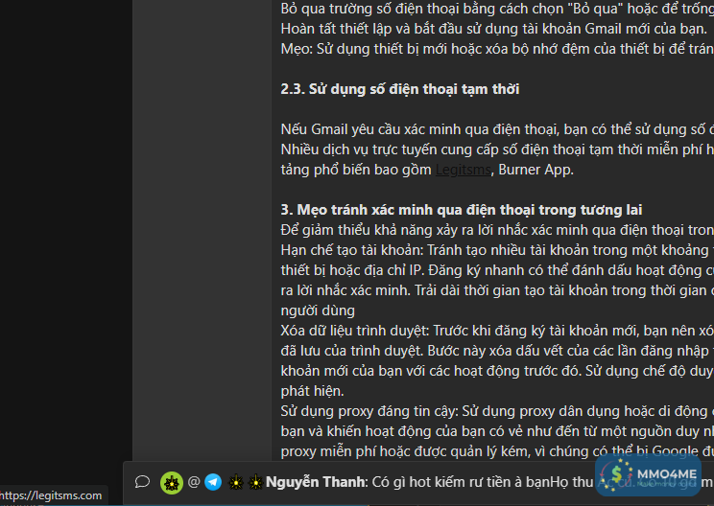Click the line starting 'Mẹo: Sử dụng thiết bị mới'
Image resolution: width=714 pixels, height=506 pixels.
point(497,49)
